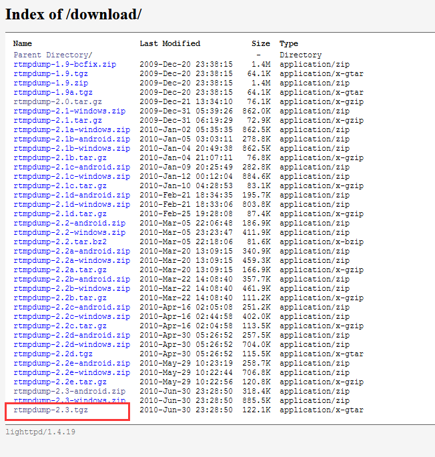Open rtmpdump-2.1c-windows.zip link

coord(72,176)
